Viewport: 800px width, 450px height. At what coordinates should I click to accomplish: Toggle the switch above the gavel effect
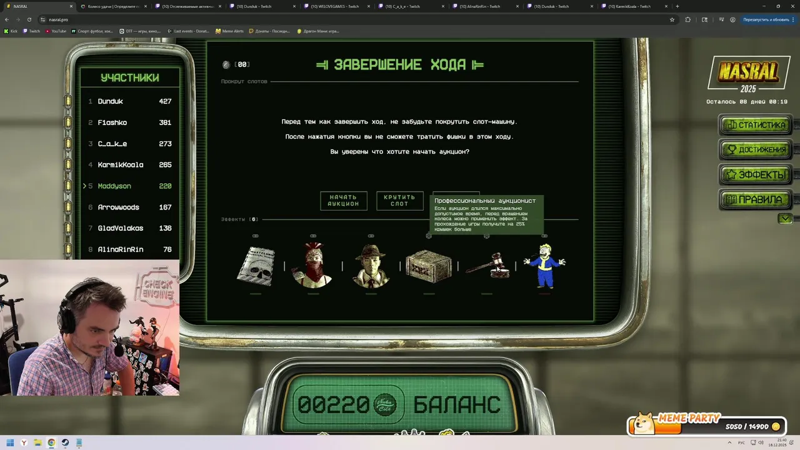[x=486, y=236]
